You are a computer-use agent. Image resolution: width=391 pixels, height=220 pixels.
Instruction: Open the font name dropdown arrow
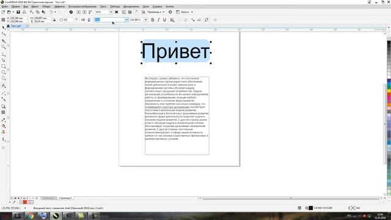(x=126, y=20)
